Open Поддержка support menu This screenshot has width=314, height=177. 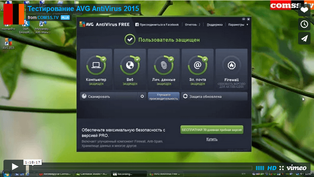click(x=215, y=24)
